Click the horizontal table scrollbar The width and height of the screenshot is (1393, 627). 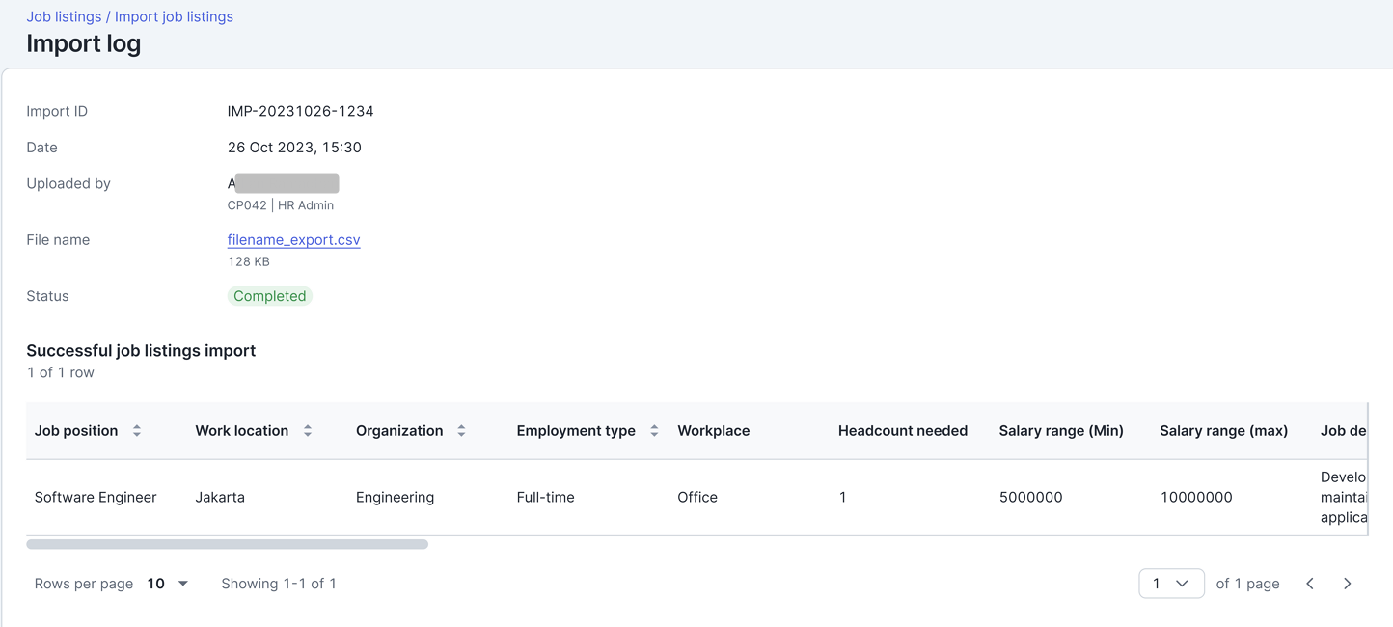pyautogui.click(x=227, y=545)
